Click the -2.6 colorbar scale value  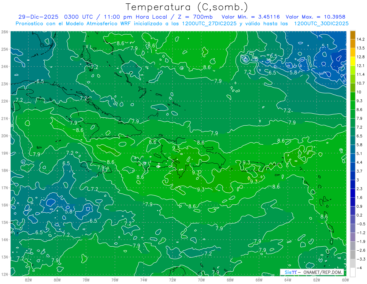361,250
